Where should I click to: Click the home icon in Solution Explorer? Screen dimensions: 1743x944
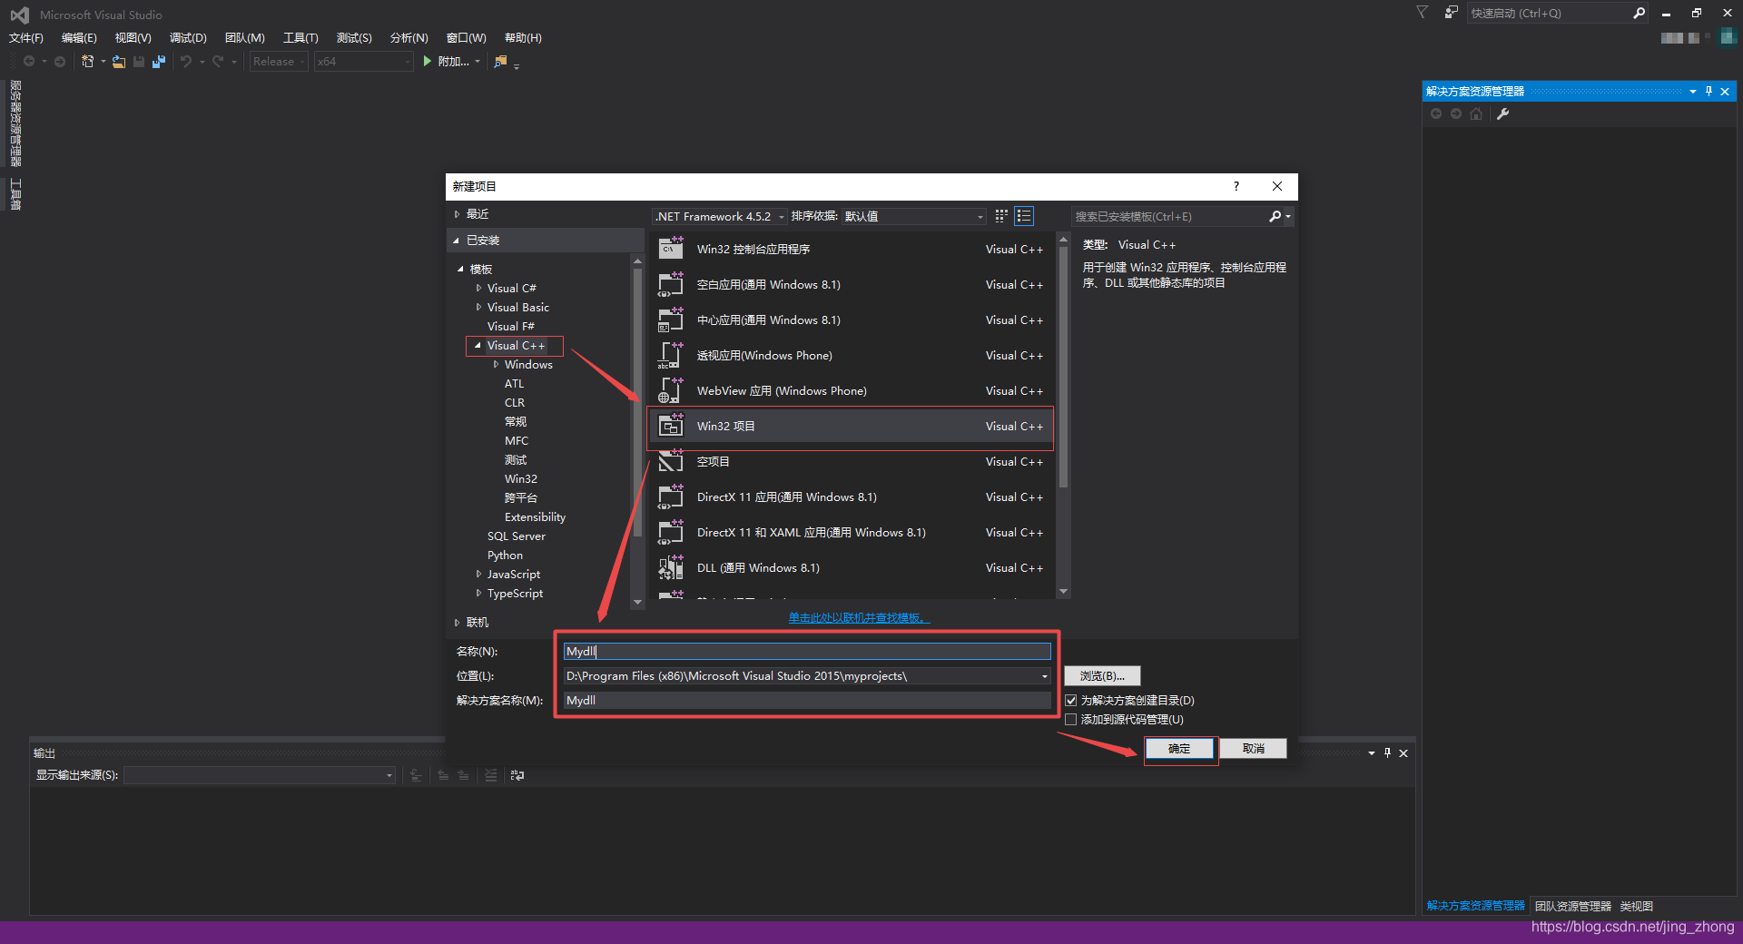[x=1476, y=113]
